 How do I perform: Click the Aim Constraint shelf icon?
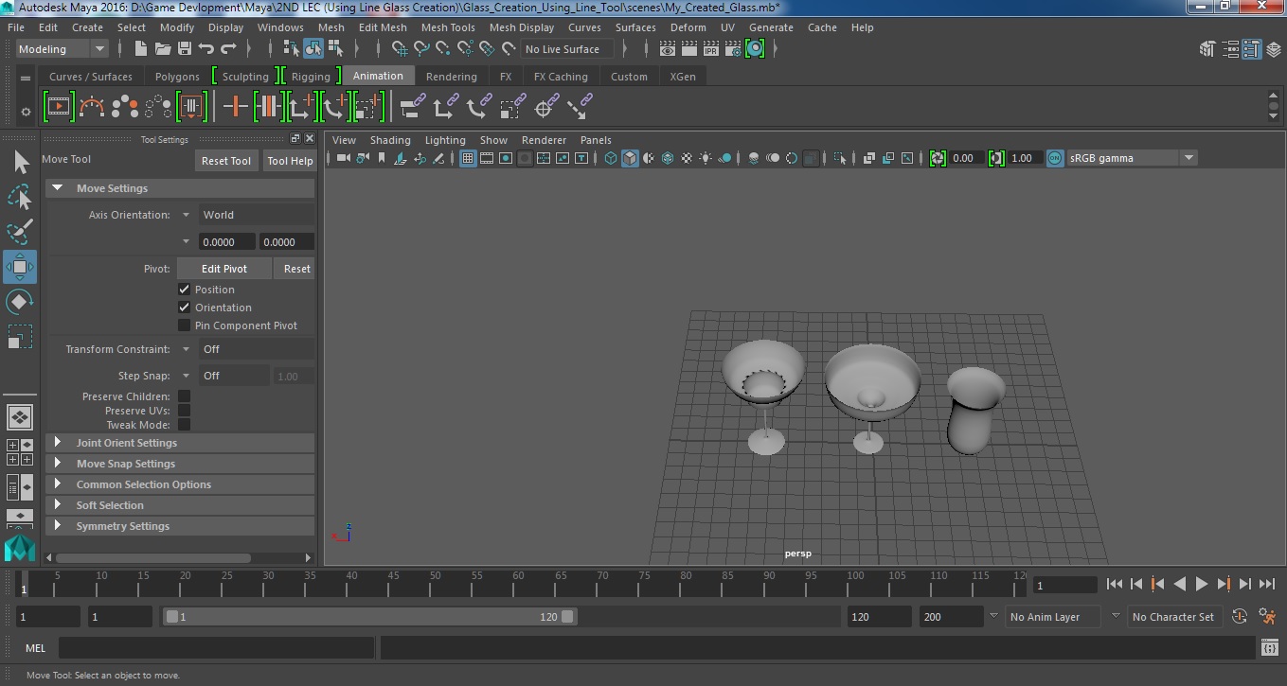click(x=544, y=107)
